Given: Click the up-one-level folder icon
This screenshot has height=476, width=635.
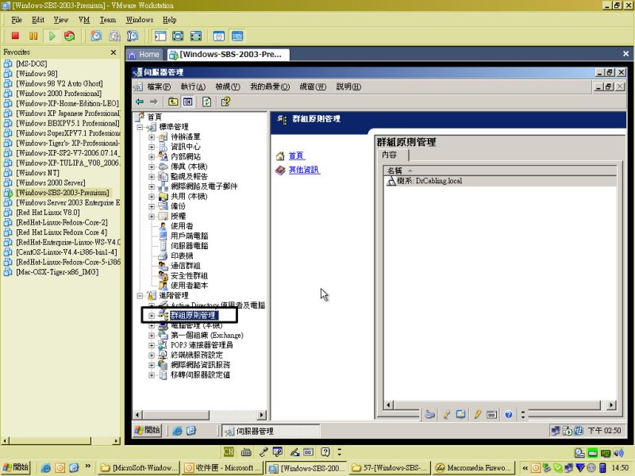Looking at the screenshot, I should click(173, 102).
